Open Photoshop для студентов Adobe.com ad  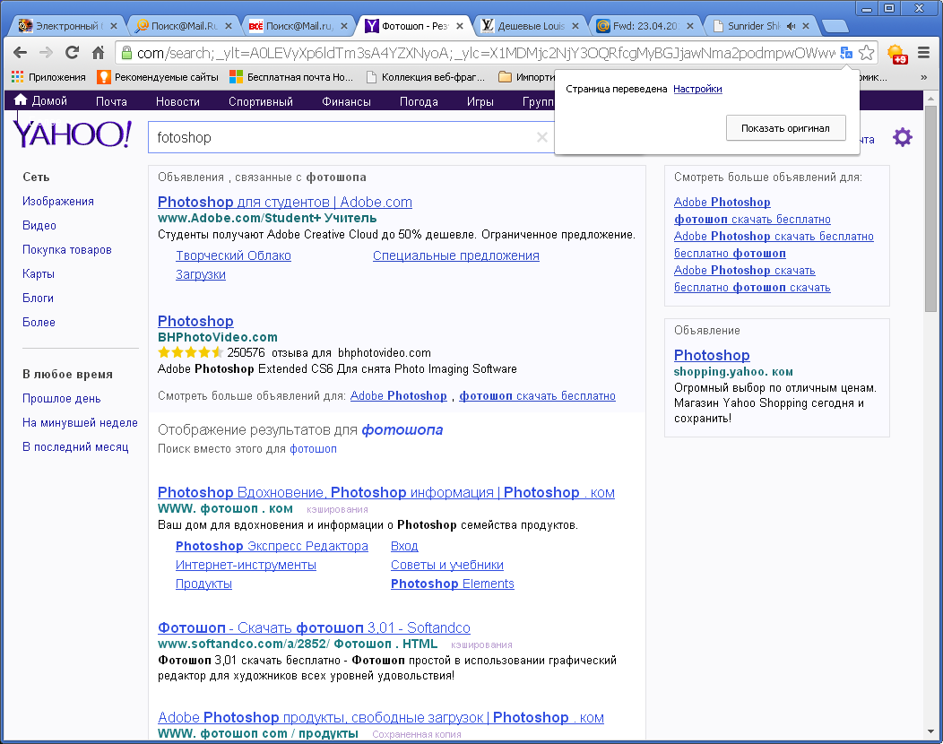tap(284, 202)
